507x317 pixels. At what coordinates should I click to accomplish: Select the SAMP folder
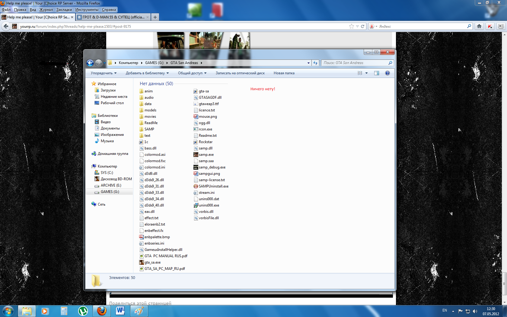tap(147, 129)
